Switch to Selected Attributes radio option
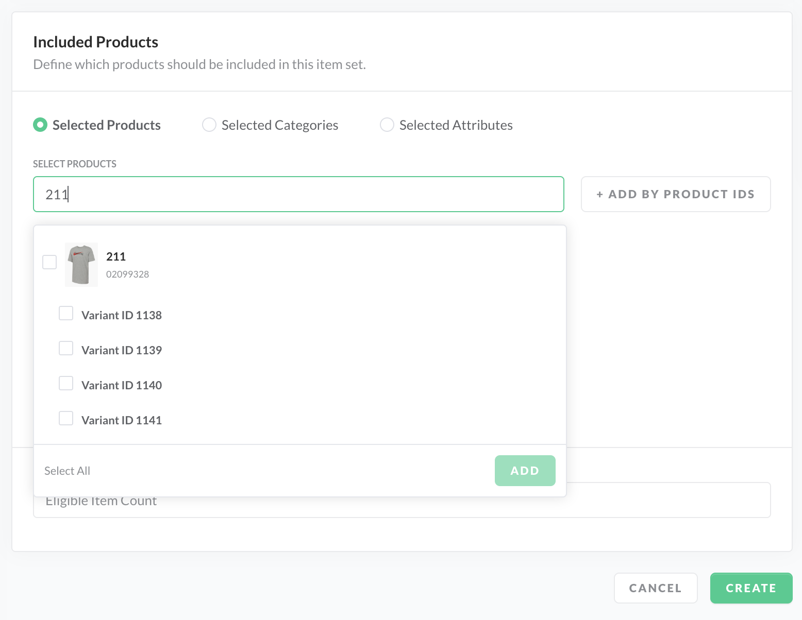The width and height of the screenshot is (802, 620). 387,125
